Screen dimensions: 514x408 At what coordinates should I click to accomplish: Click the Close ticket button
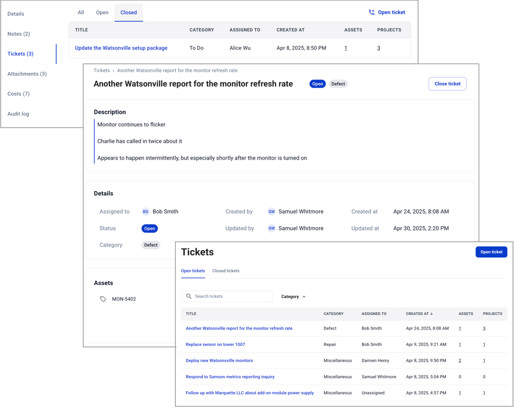click(448, 84)
